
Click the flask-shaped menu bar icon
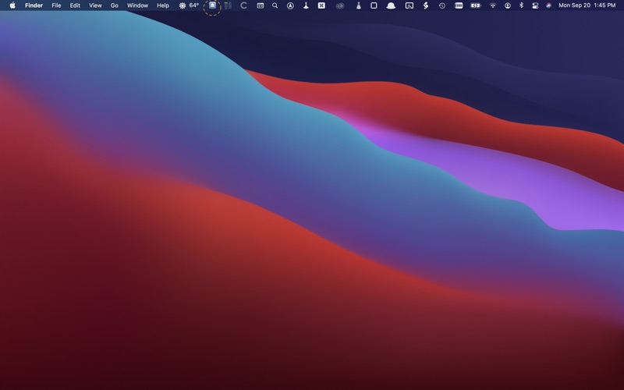[359, 5]
